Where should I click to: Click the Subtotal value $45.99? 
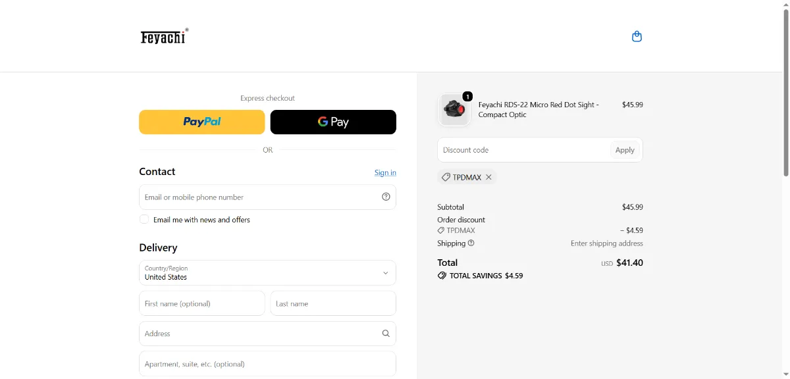[633, 207]
